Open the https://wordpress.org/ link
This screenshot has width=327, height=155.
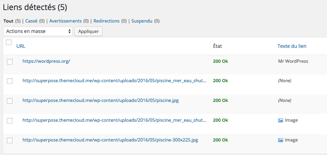pyautogui.click(x=46, y=61)
